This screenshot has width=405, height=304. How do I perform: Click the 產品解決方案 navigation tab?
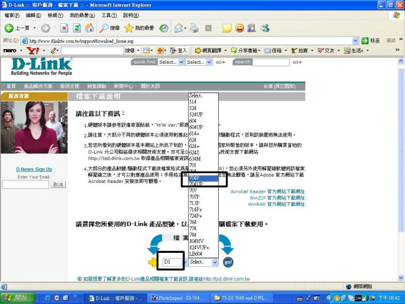pos(38,86)
